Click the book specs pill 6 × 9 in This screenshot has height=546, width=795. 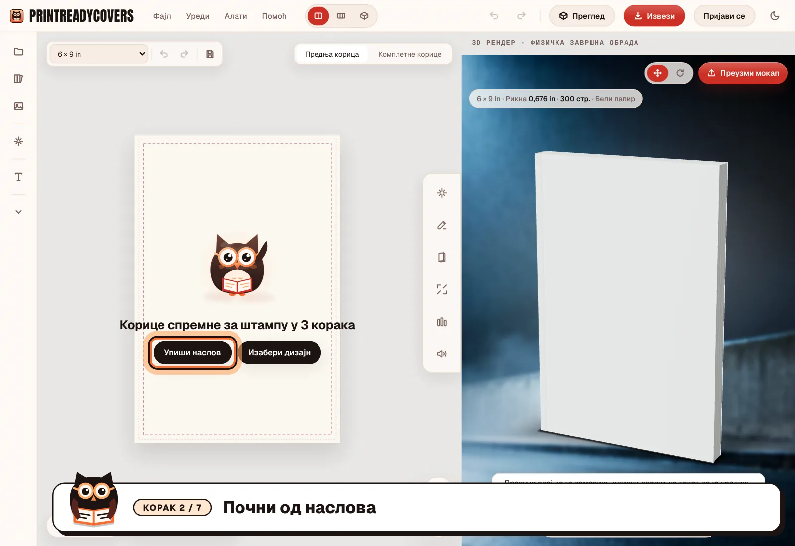tap(556, 99)
